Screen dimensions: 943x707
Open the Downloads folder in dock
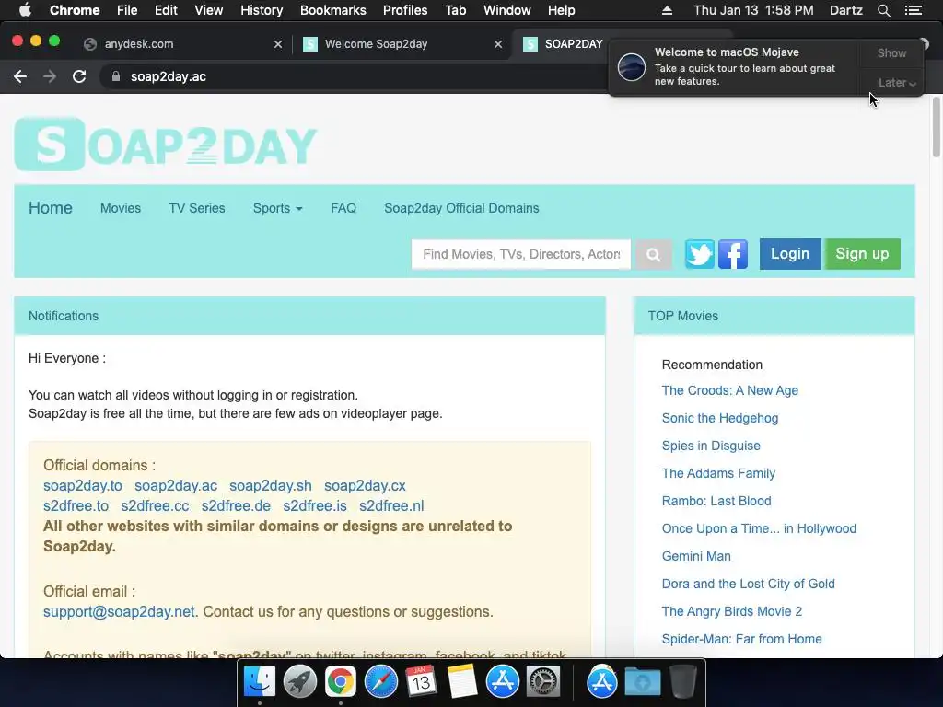tap(642, 682)
